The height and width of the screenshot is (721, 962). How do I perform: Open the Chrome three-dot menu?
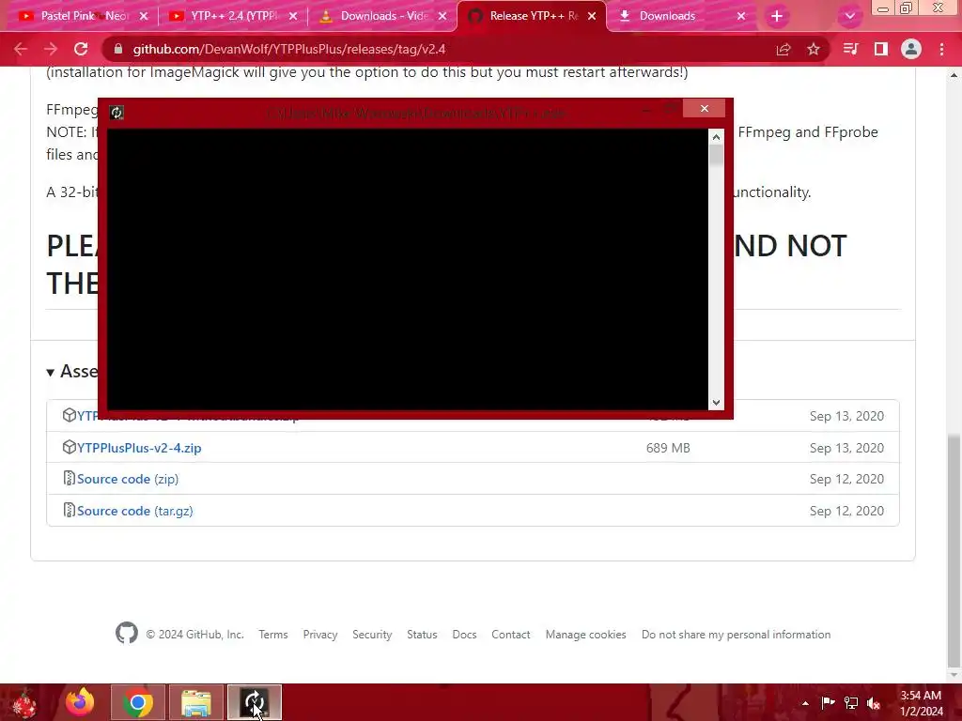pyautogui.click(x=941, y=49)
